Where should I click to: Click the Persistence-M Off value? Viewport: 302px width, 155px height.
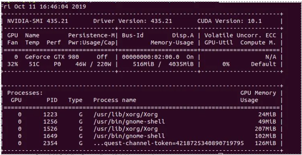click(102, 57)
